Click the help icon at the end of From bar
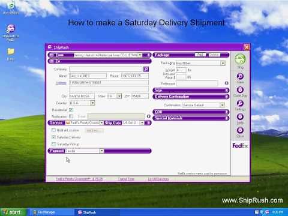The image size is (288, 216). click(149, 55)
